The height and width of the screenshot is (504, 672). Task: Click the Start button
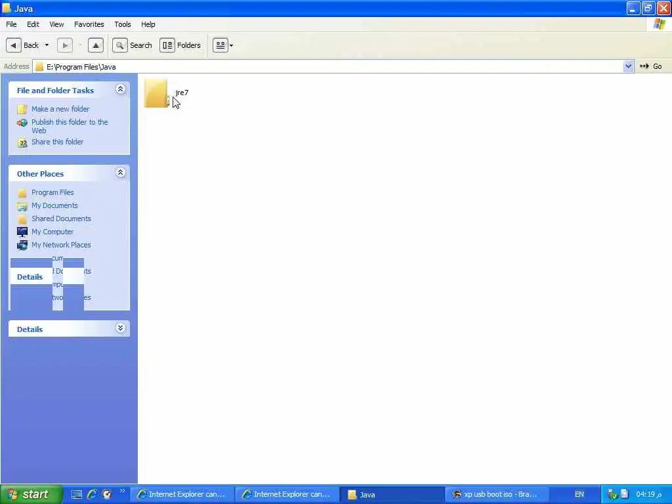pyautogui.click(x=31, y=494)
